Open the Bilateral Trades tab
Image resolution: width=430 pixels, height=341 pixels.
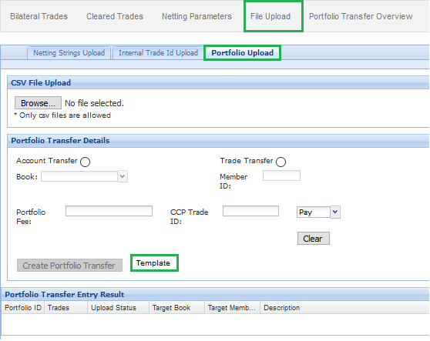tap(39, 16)
